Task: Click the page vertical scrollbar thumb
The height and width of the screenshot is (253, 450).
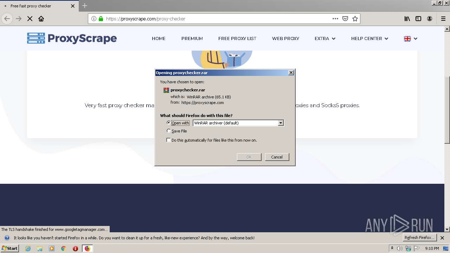Action: coord(447,110)
